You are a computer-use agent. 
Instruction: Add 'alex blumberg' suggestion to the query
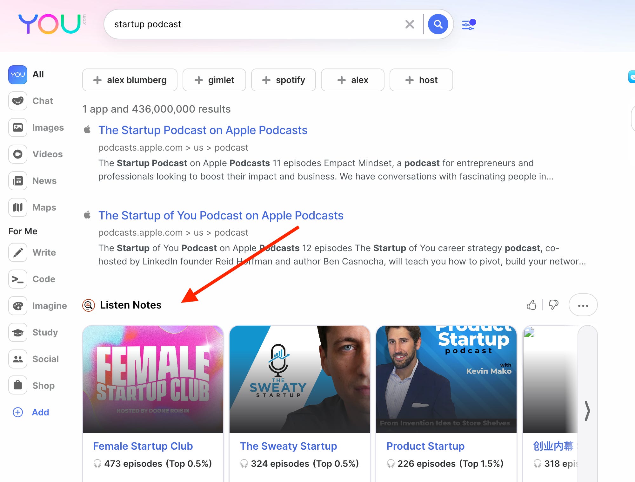130,80
